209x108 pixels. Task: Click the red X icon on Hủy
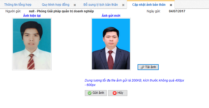pos(114,93)
